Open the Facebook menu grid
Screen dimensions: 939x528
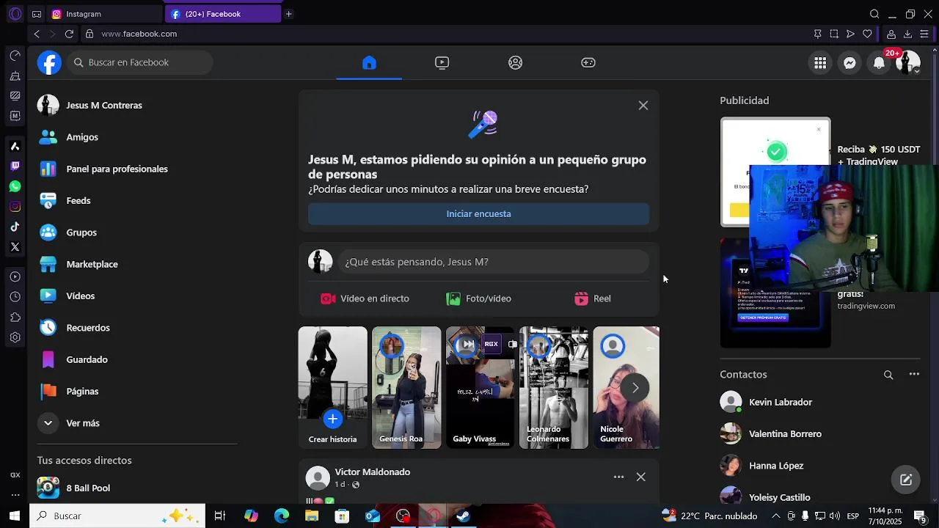pyautogui.click(x=820, y=63)
